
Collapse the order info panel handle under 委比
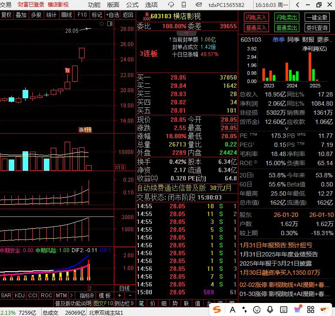(186, 33)
